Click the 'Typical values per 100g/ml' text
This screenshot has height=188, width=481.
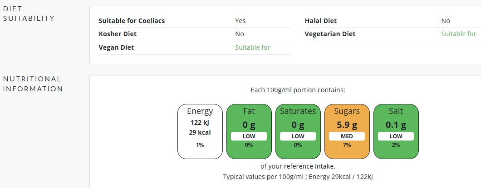(x=298, y=177)
